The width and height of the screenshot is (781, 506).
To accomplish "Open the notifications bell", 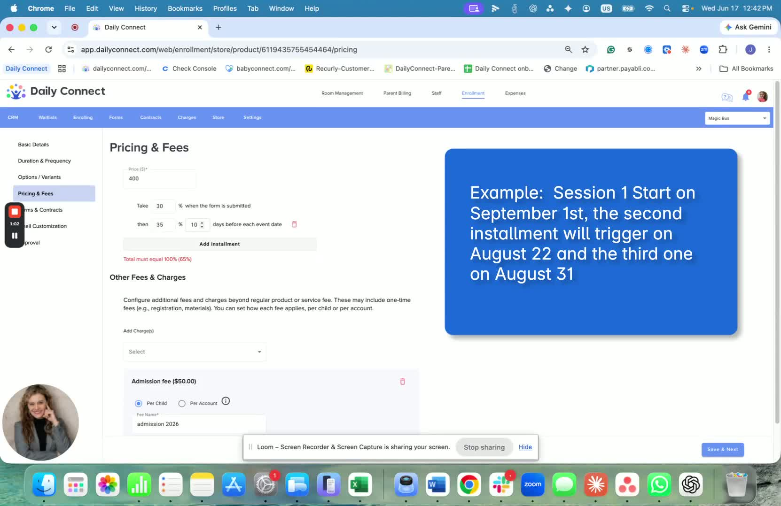I will click(746, 96).
